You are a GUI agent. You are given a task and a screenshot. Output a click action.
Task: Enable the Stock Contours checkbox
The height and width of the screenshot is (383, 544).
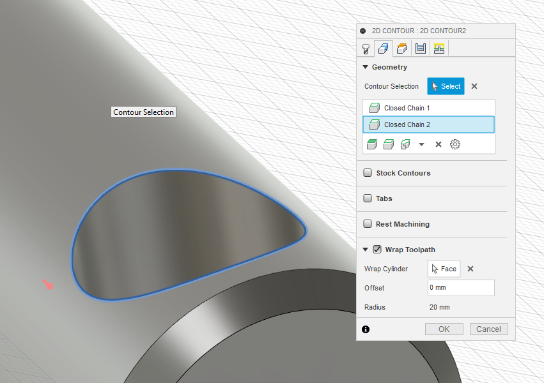[368, 172]
